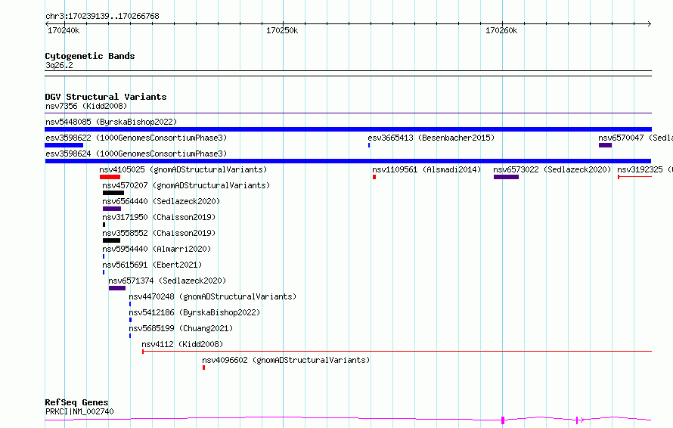Screen dimensions: 673x428
Task: Click the nsv7356 (Kidd2008) variant label
Action: pos(86,106)
